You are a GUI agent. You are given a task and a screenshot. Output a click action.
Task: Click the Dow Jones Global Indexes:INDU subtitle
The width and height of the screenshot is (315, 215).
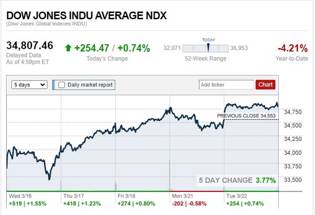(46, 24)
